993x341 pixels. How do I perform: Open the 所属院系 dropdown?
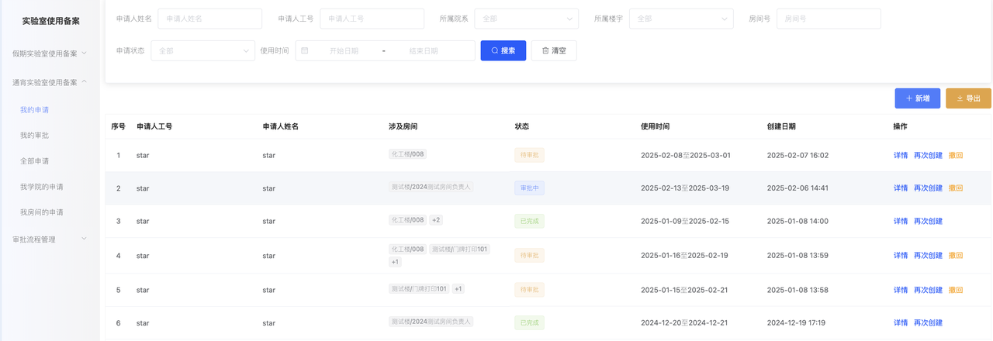[526, 19]
